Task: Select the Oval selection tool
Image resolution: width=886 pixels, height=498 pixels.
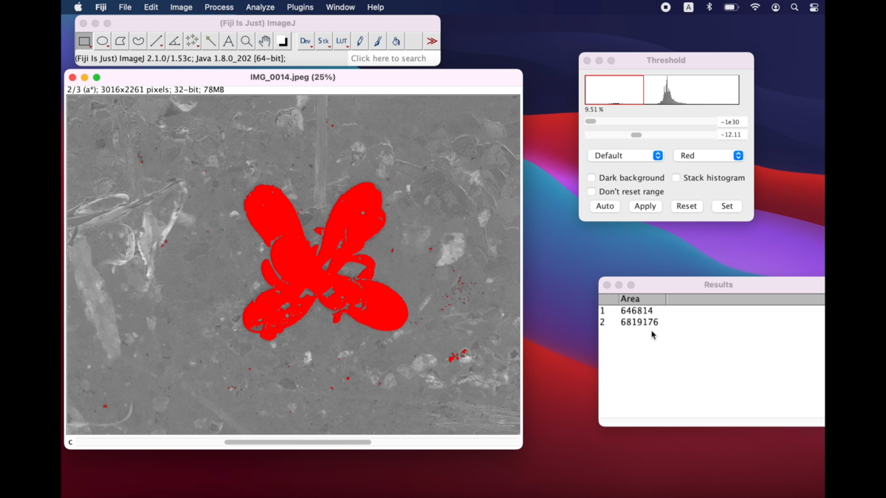Action: click(x=103, y=41)
